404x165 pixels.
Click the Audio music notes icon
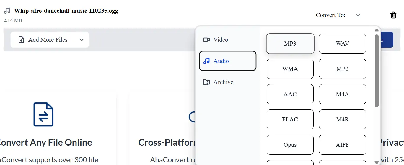[206, 61]
